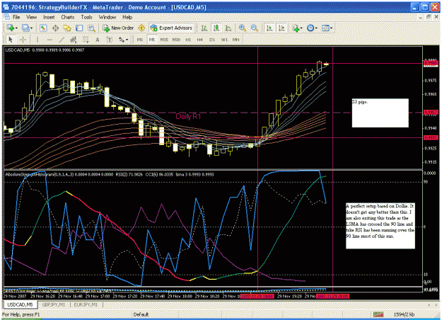Select the Fibonacci Retracement tool
442x320 pixels.
pyautogui.click(x=86, y=40)
